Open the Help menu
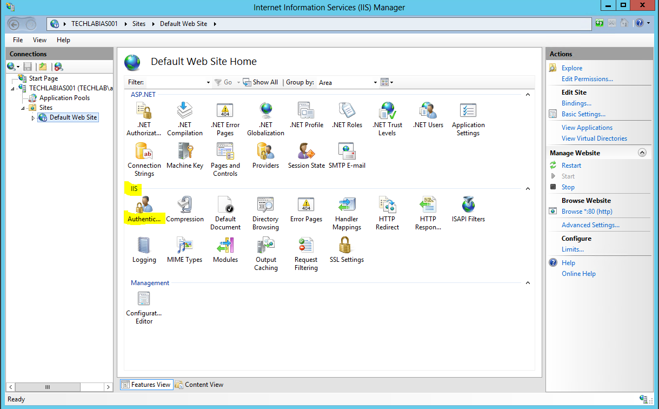 coord(63,40)
